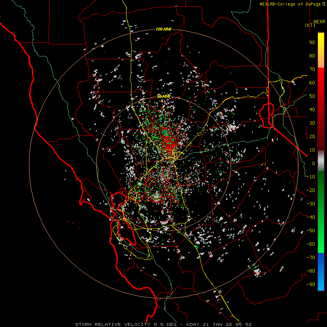The image size is (327, 327).
Task: Click the 60 value on the velocity scale
Action: [312, 83]
